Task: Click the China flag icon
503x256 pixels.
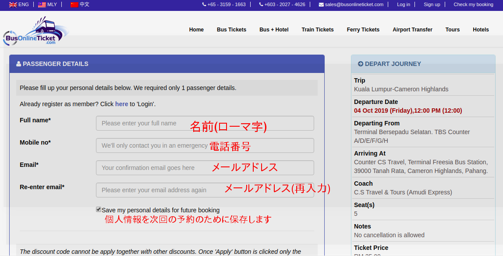Action: click(x=74, y=5)
